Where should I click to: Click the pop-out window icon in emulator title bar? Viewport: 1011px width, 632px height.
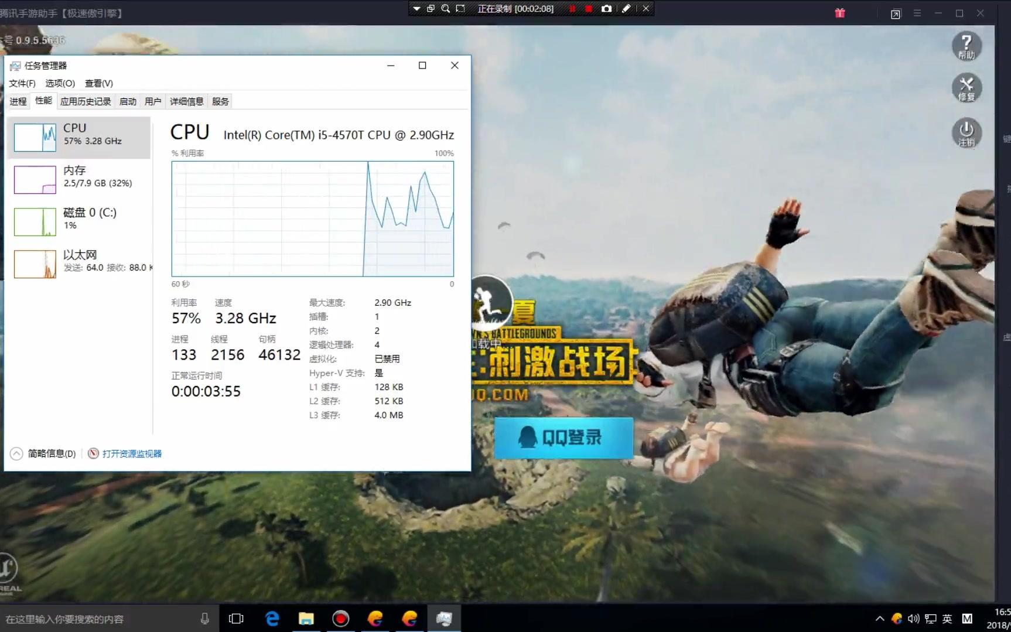896,14
